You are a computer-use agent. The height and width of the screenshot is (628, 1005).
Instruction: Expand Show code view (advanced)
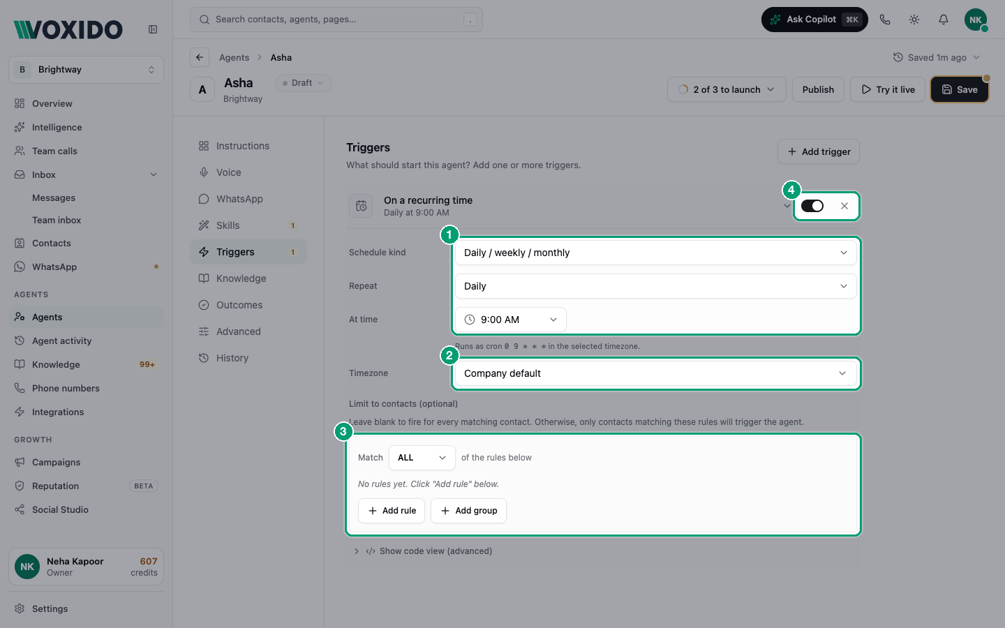coord(424,551)
